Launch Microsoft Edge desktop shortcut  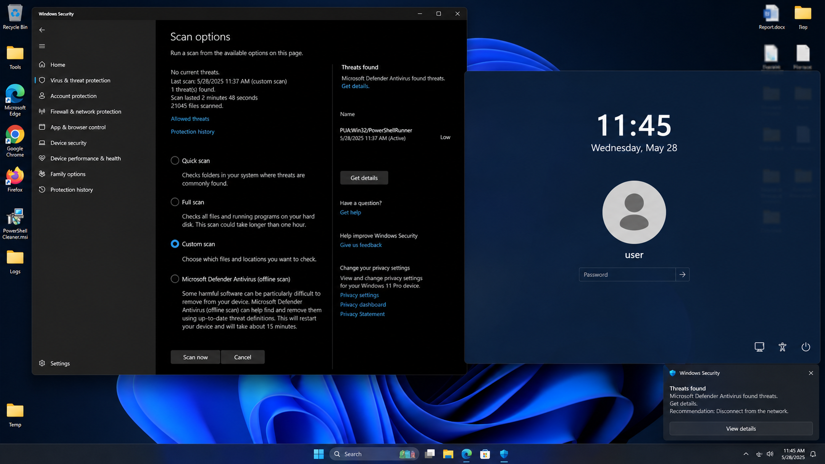point(15,101)
